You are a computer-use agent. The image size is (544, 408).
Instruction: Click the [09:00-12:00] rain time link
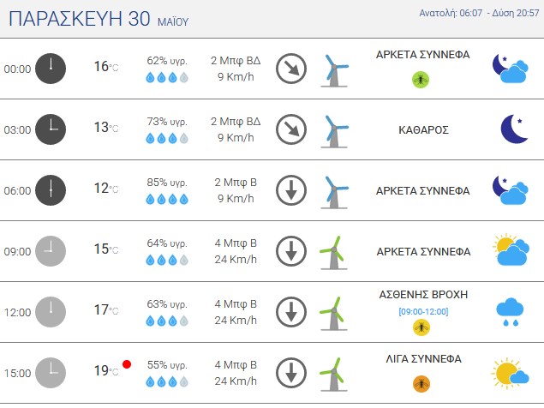[x=423, y=311]
